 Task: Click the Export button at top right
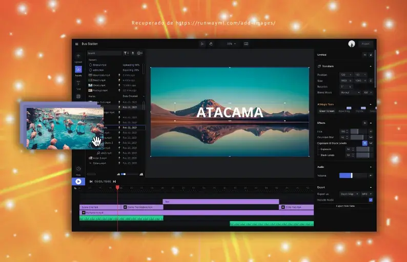tap(365, 44)
